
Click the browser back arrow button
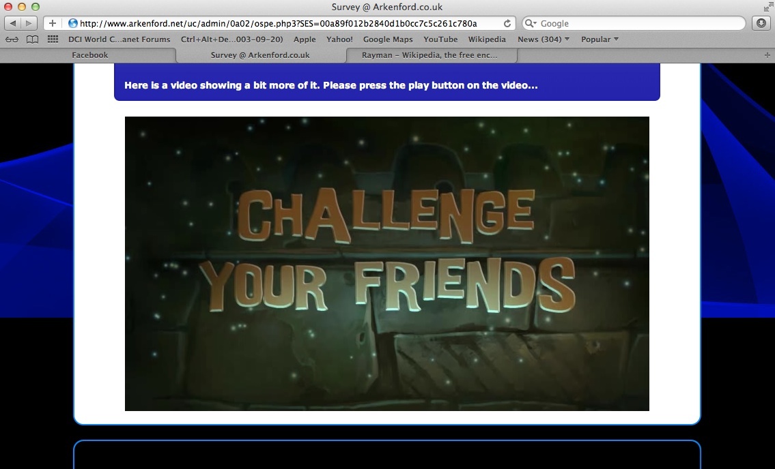click(x=13, y=23)
